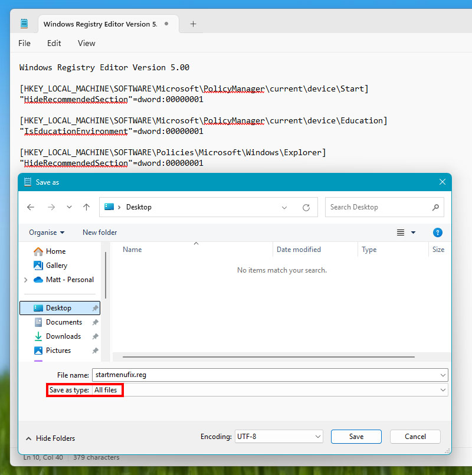The width and height of the screenshot is (472, 475).
Task: Open the View menu in Notepad
Action: pyautogui.click(x=86, y=43)
